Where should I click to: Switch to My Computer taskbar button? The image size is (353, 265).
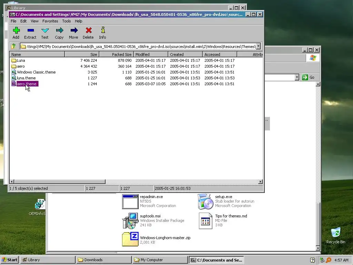160,260
